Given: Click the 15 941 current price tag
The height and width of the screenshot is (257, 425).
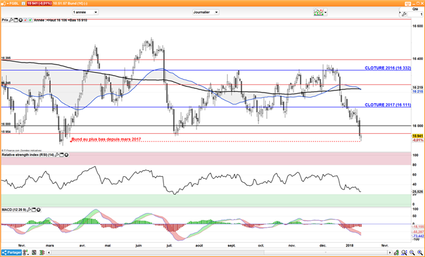Looking at the screenshot, I should (417, 136).
